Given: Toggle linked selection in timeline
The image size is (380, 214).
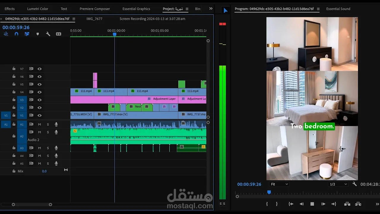Looking at the screenshot, I should 27,34.
